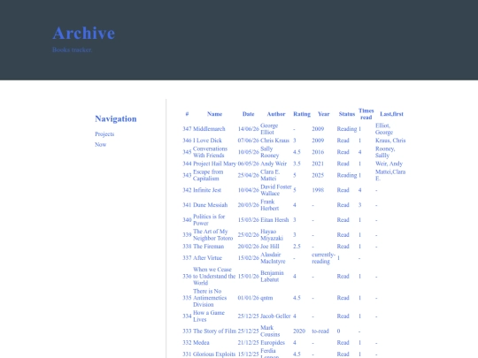Select the After Virtue title
Image resolution: width=478 pixels, height=358 pixels.
pyautogui.click(x=208, y=258)
